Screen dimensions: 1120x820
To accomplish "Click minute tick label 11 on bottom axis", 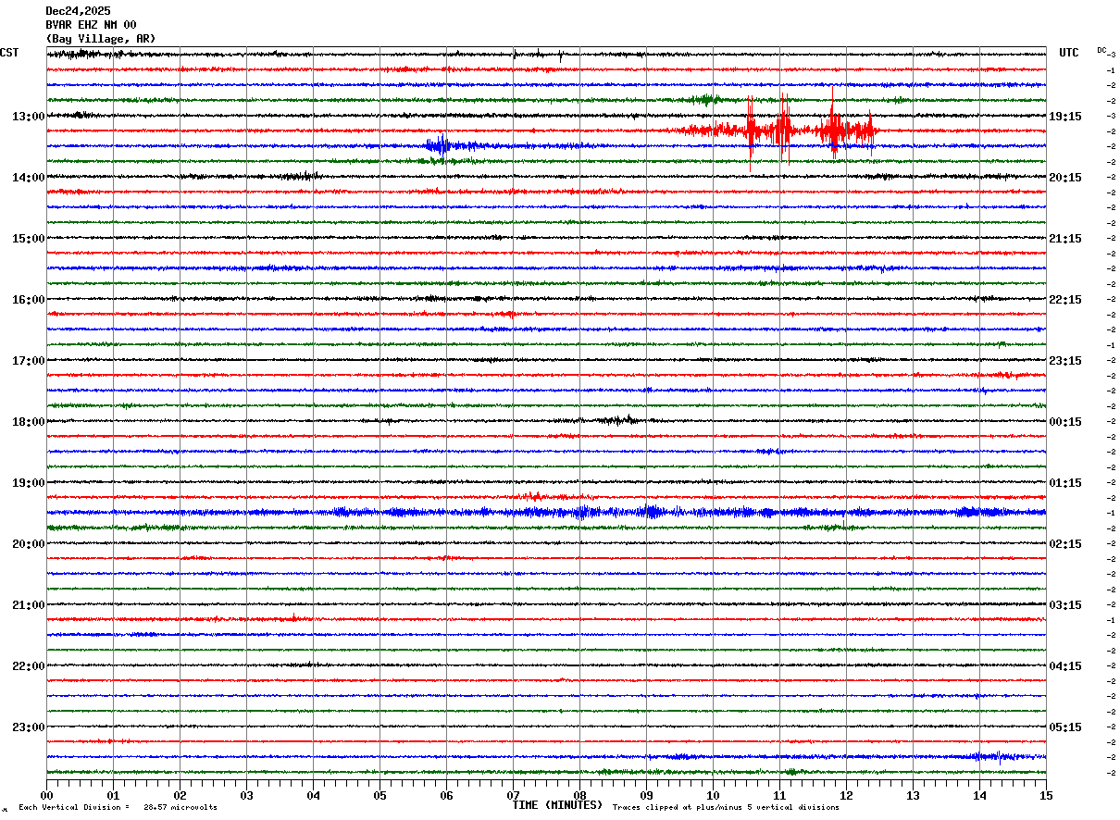I will (779, 795).
